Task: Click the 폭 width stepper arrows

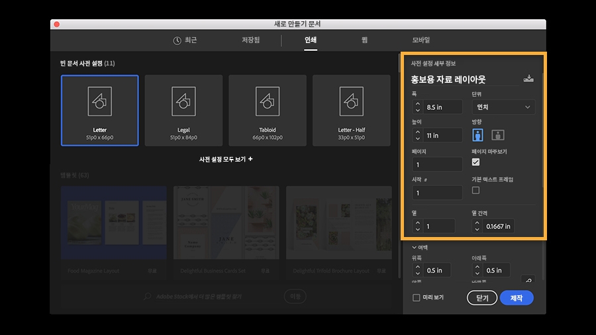Action: [418, 107]
